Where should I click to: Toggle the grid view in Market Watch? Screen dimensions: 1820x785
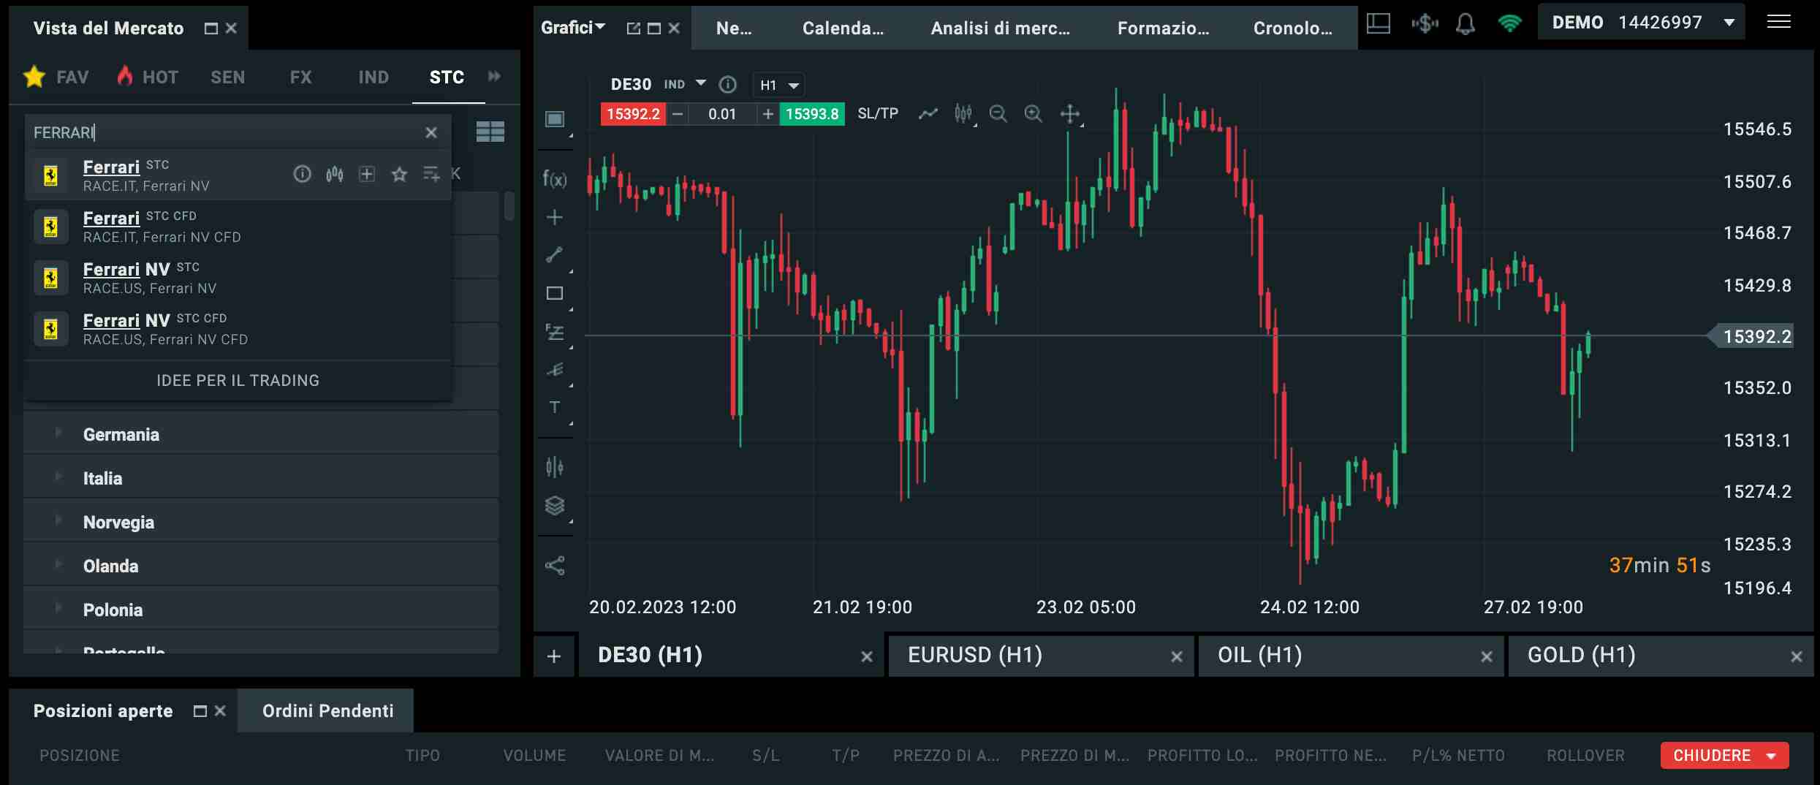pyautogui.click(x=490, y=132)
